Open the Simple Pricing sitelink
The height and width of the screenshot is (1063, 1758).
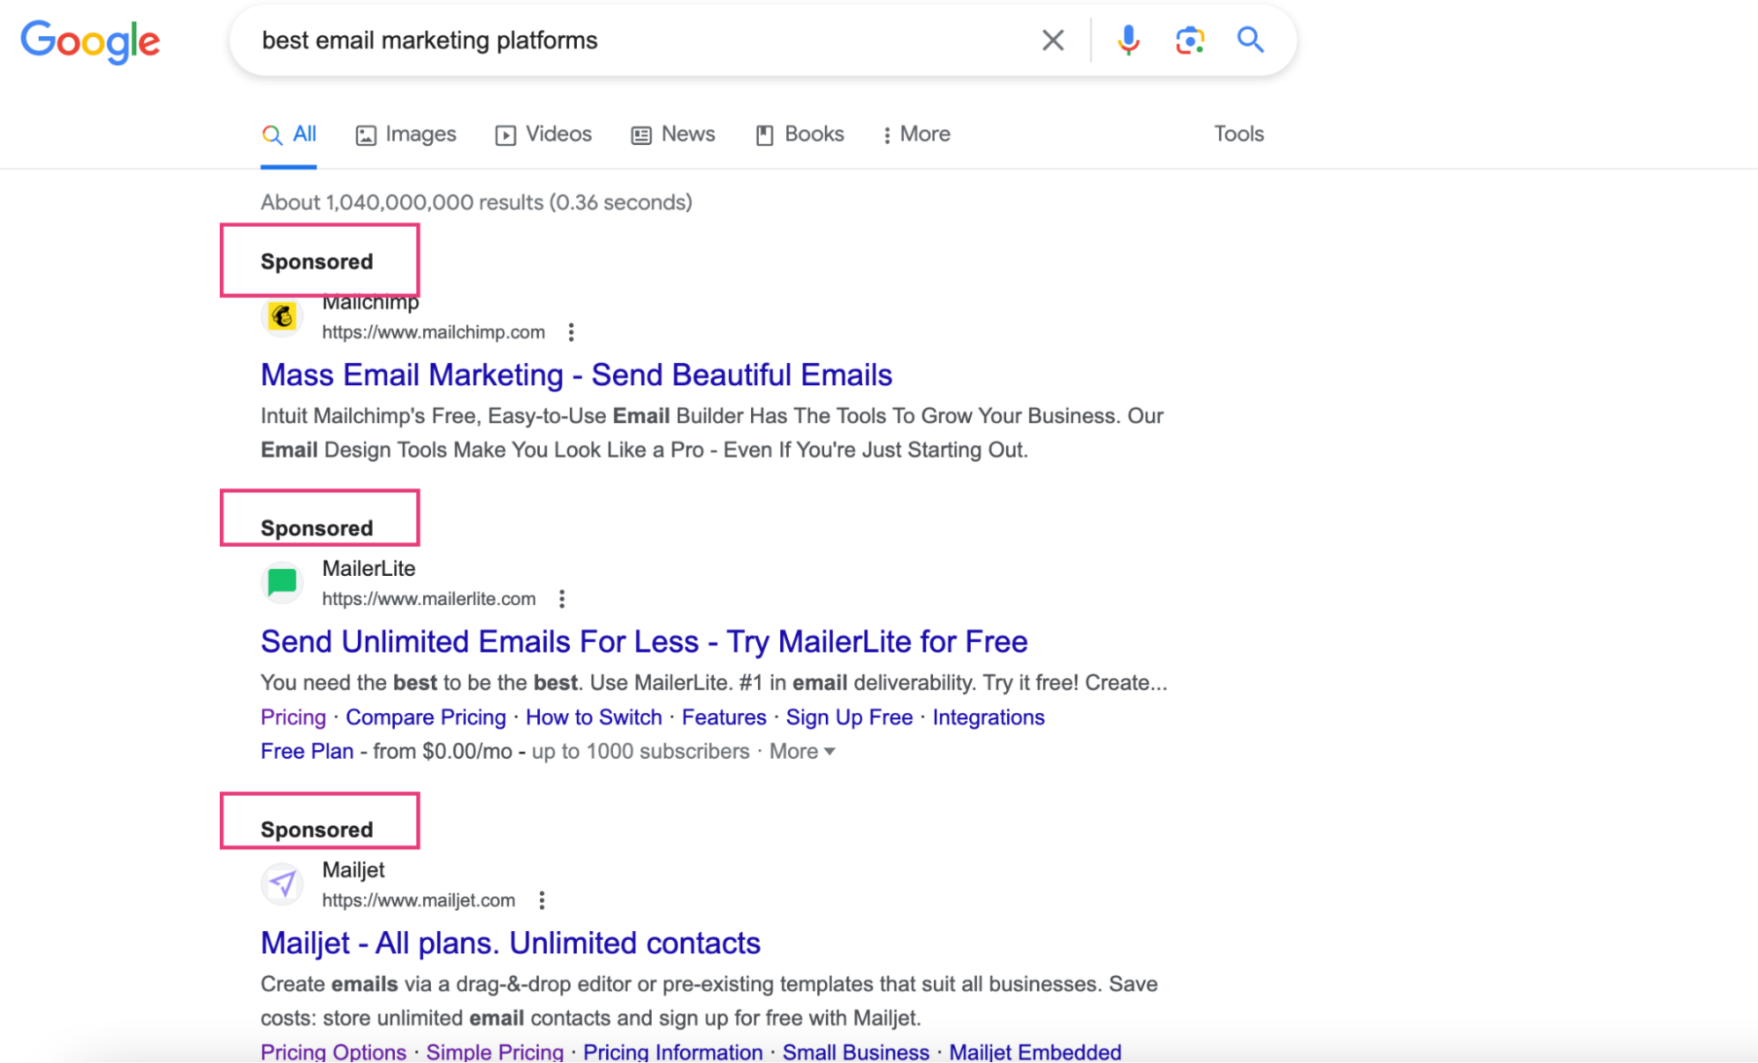494,1052
